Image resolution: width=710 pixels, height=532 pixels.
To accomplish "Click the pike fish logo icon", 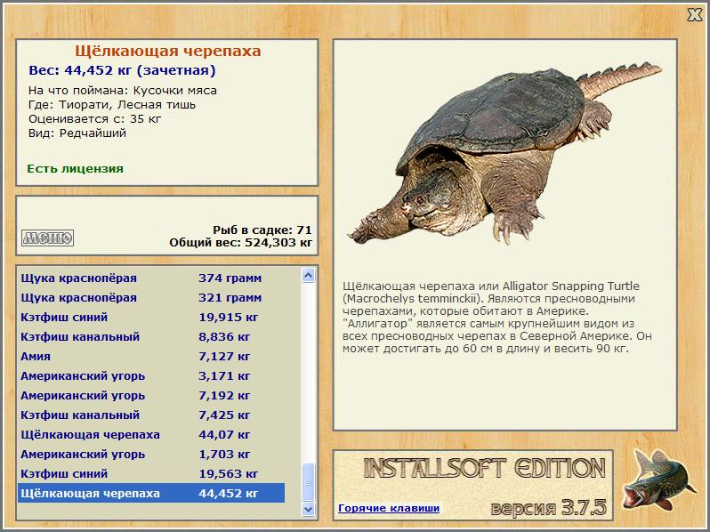I will [658, 480].
